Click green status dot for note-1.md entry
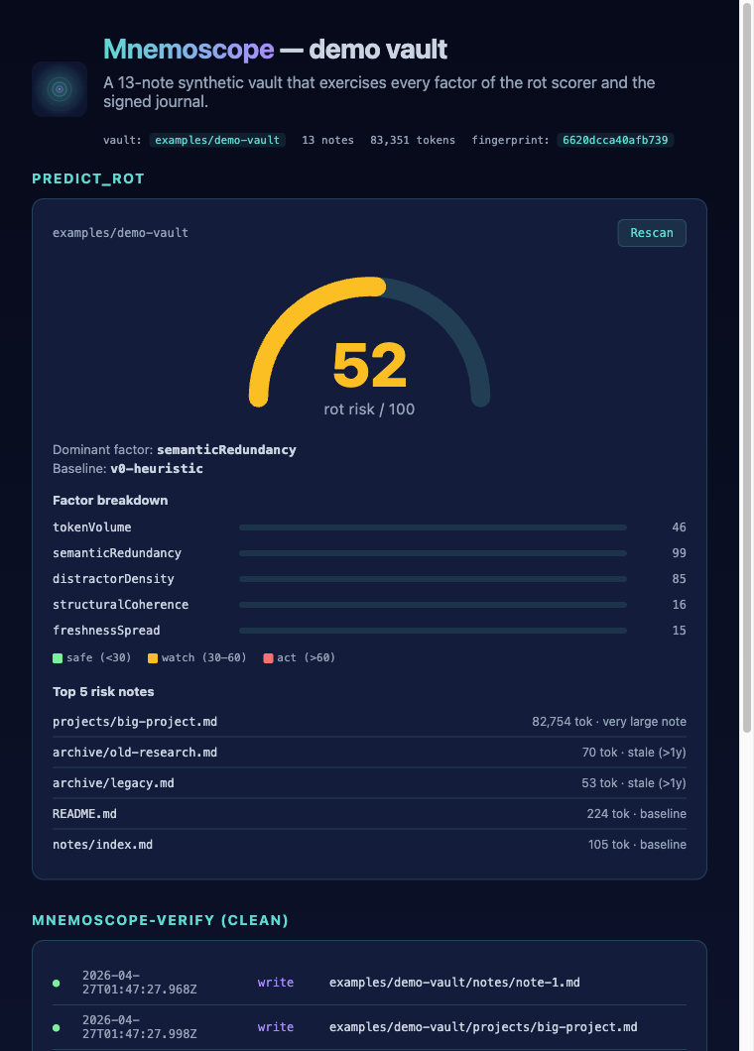The height and width of the screenshot is (1051, 754). tap(57, 984)
